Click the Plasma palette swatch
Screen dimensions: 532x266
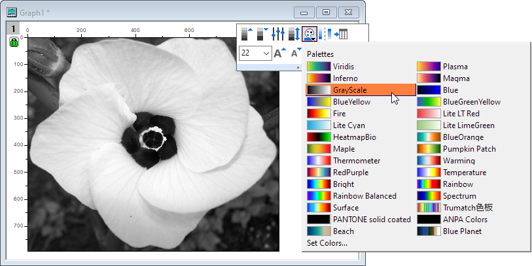point(429,67)
